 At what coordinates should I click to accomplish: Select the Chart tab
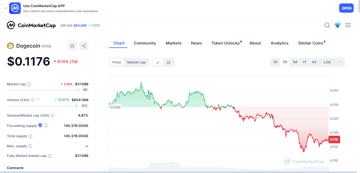coord(119,43)
